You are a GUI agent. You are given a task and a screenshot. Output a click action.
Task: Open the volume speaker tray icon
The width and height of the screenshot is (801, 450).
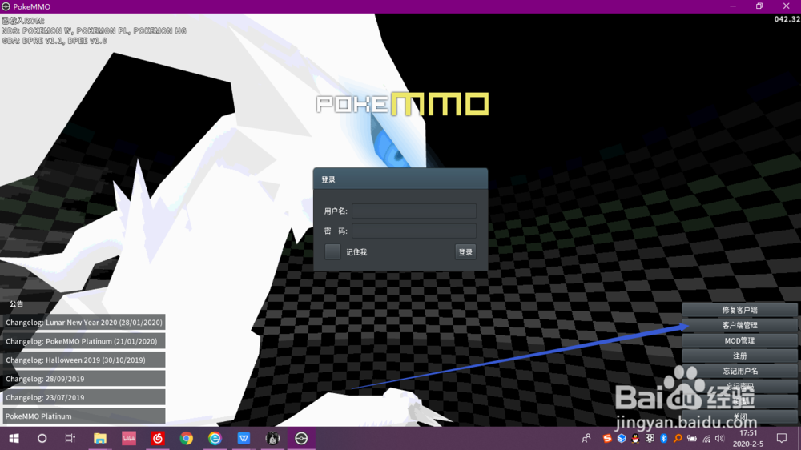pos(720,438)
